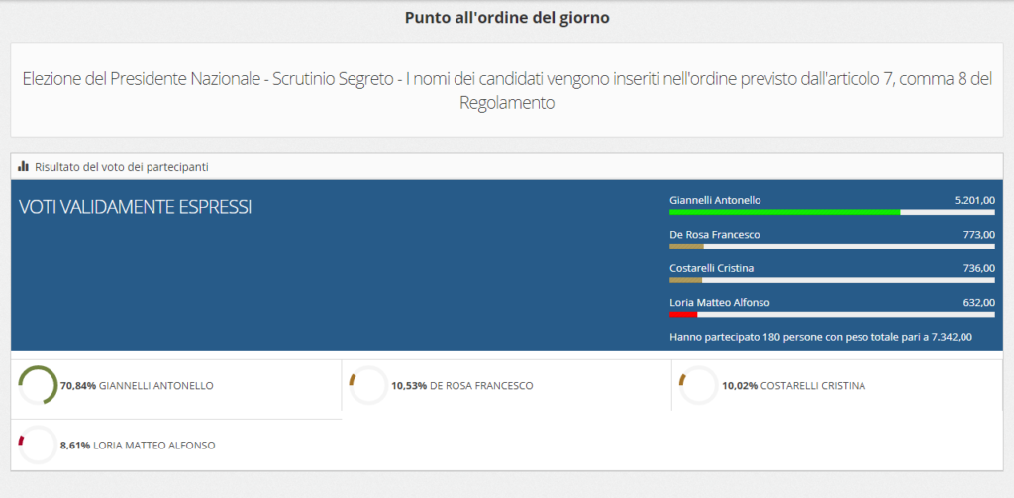This screenshot has height=498, width=1014.
Task: Click the 'Risultato del voto dei partecipanti' header
Action: point(121,167)
